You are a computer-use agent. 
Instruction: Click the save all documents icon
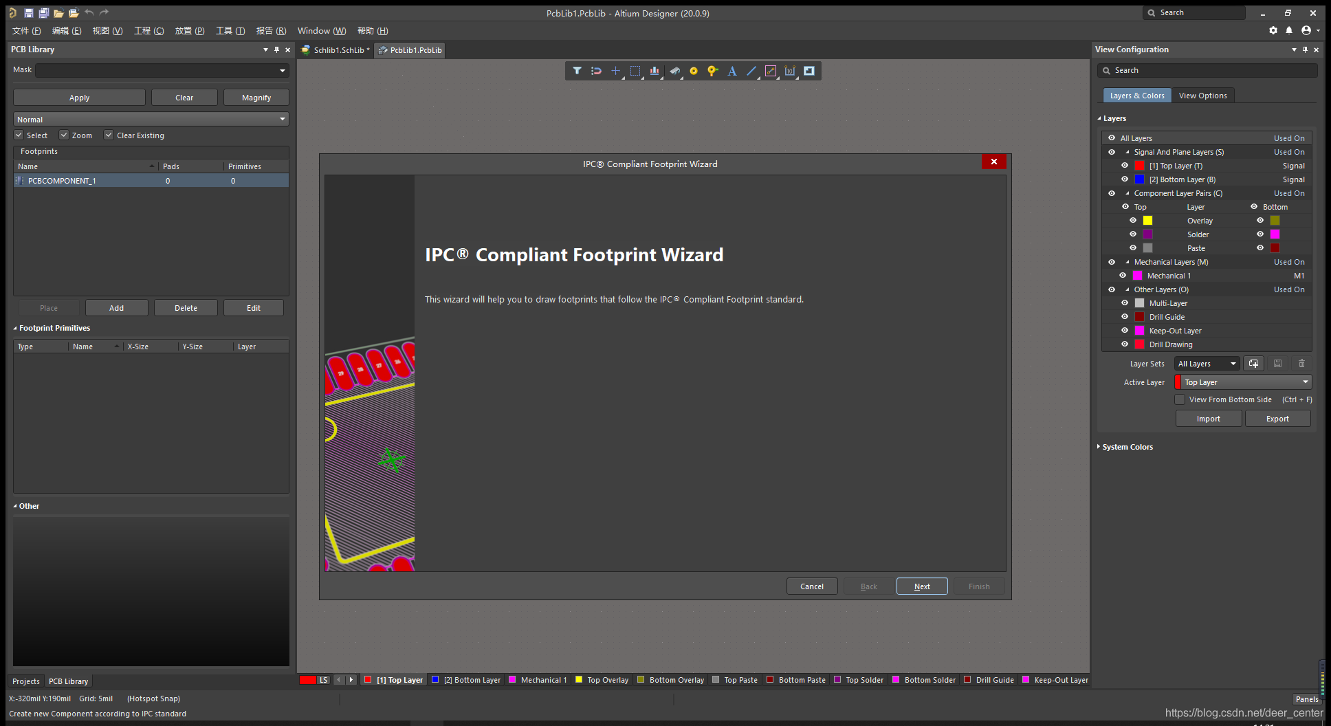point(43,13)
